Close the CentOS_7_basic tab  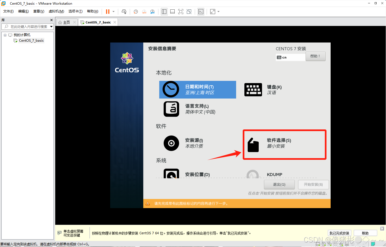point(115,22)
